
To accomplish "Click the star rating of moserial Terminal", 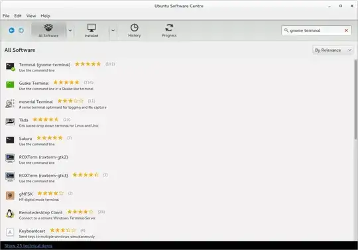I will click(70, 101).
